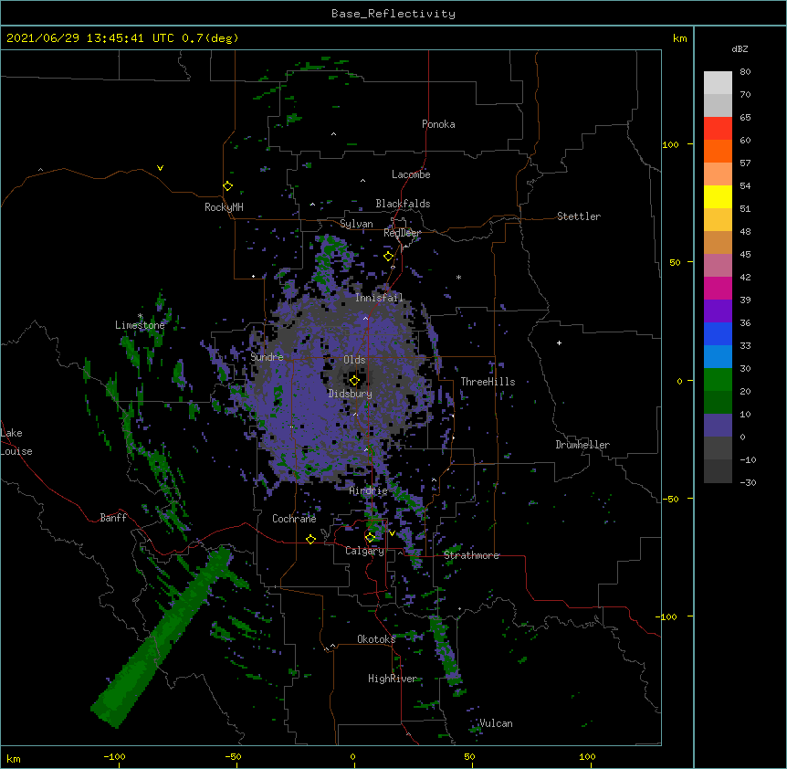
Task: Click the Didsbury city label
Action: (x=351, y=394)
